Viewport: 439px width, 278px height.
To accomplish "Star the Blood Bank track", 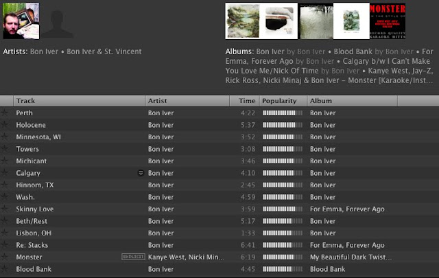I will tap(5, 269).
